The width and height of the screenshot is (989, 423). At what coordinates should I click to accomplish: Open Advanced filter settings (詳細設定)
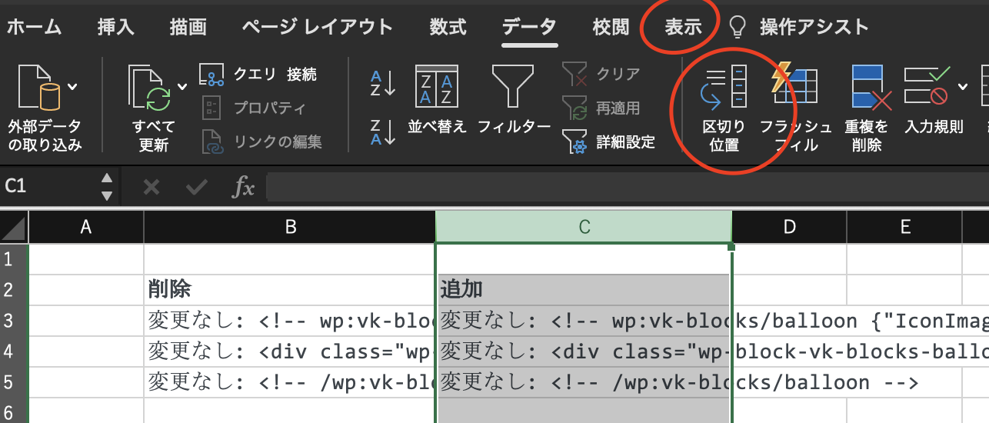coord(608,142)
